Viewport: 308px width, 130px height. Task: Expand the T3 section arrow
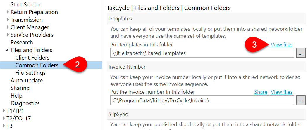click(x=4, y=126)
